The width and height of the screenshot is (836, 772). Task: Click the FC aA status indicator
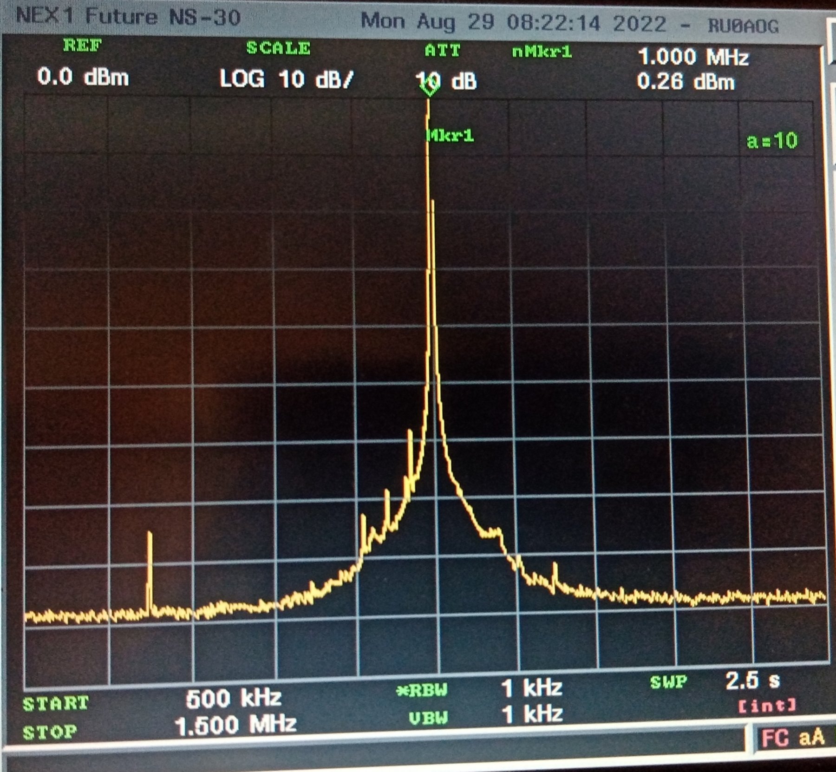(x=793, y=737)
